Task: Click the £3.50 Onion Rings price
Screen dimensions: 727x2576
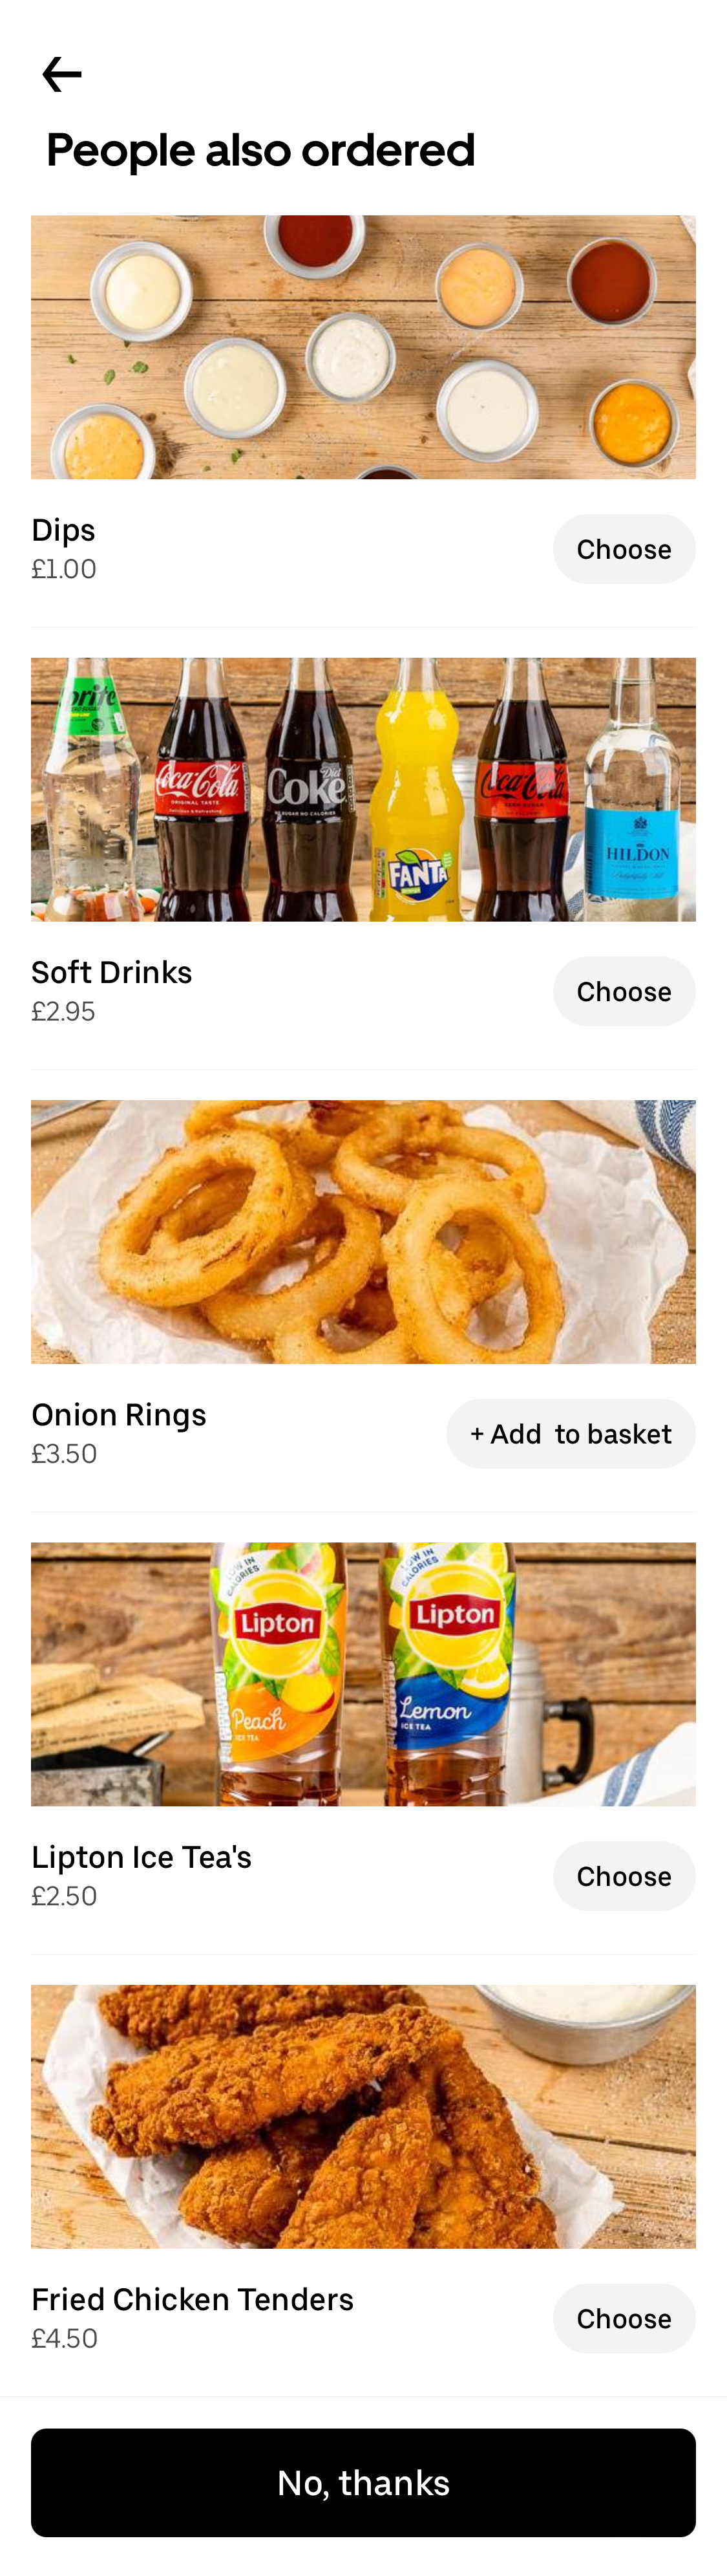Action: 63,1453
